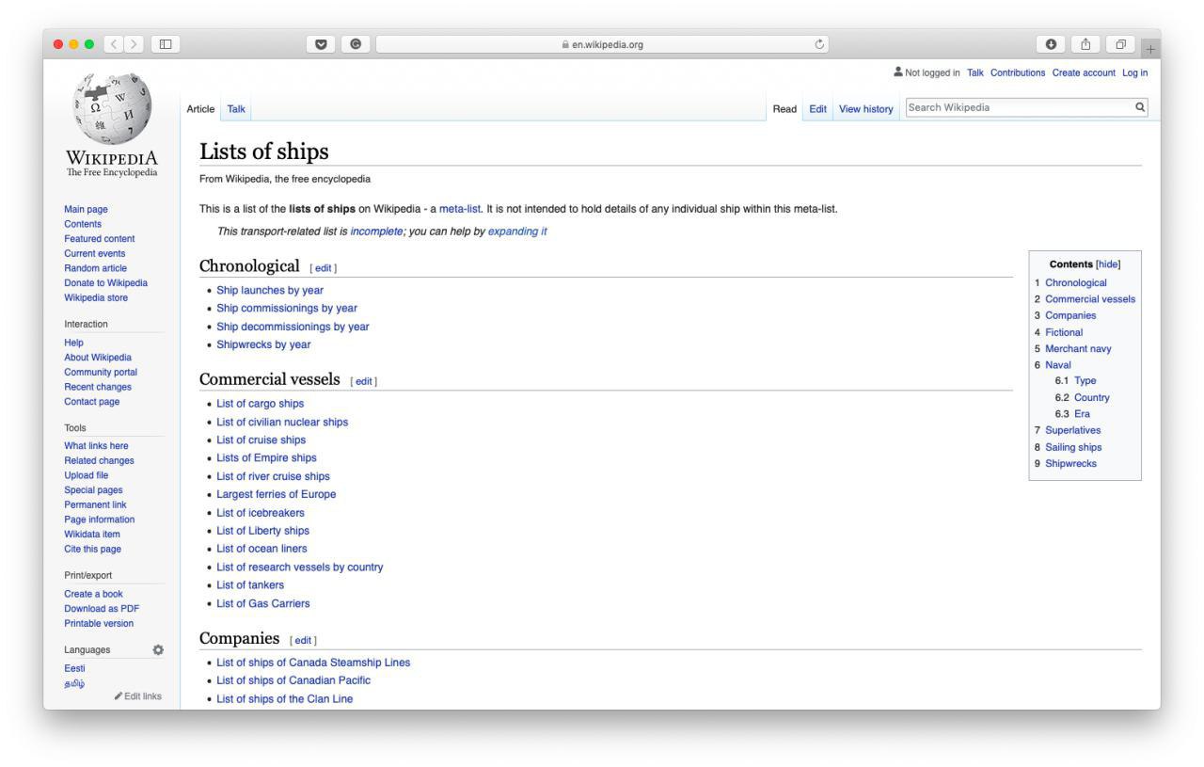Click the expanding it link
This screenshot has height=767, width=1204.
tap(517, 232)
